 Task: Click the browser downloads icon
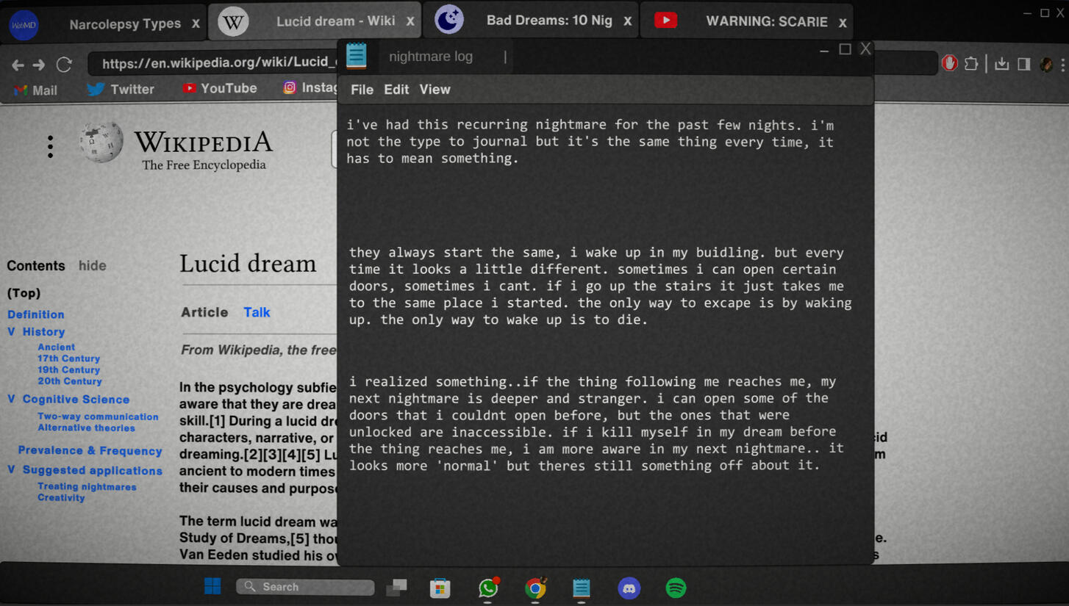(x=1001, y=64)
